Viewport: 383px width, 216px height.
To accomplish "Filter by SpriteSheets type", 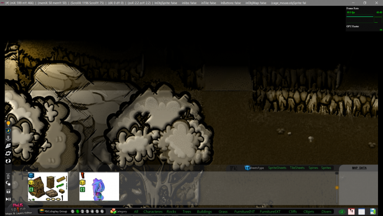I will (277, 168).
